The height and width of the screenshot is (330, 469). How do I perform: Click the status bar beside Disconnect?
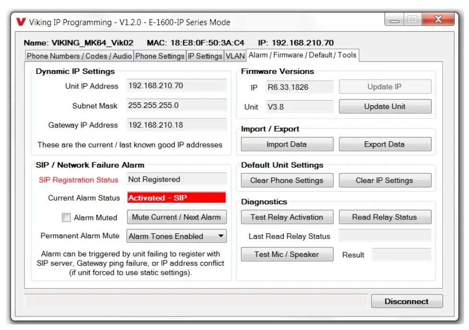[x=196, y=301]
